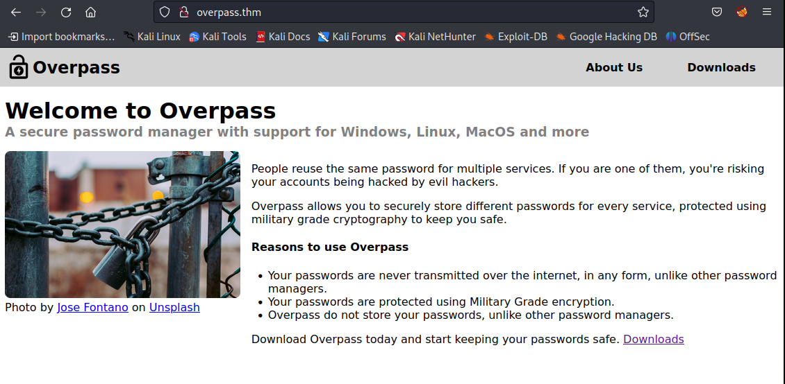Follow the Jose Fontano photo credit link

click(x=92, y=307)
